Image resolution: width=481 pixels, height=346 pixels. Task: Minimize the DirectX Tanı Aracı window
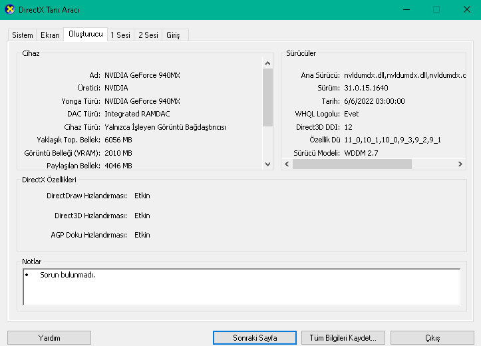406,9
